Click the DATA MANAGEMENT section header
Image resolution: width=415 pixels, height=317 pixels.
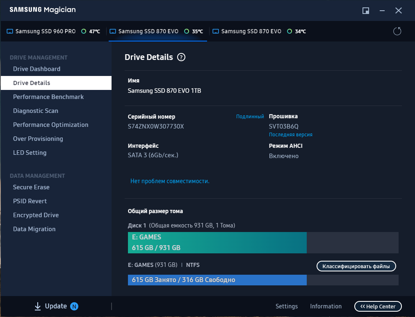pos(37,176)
